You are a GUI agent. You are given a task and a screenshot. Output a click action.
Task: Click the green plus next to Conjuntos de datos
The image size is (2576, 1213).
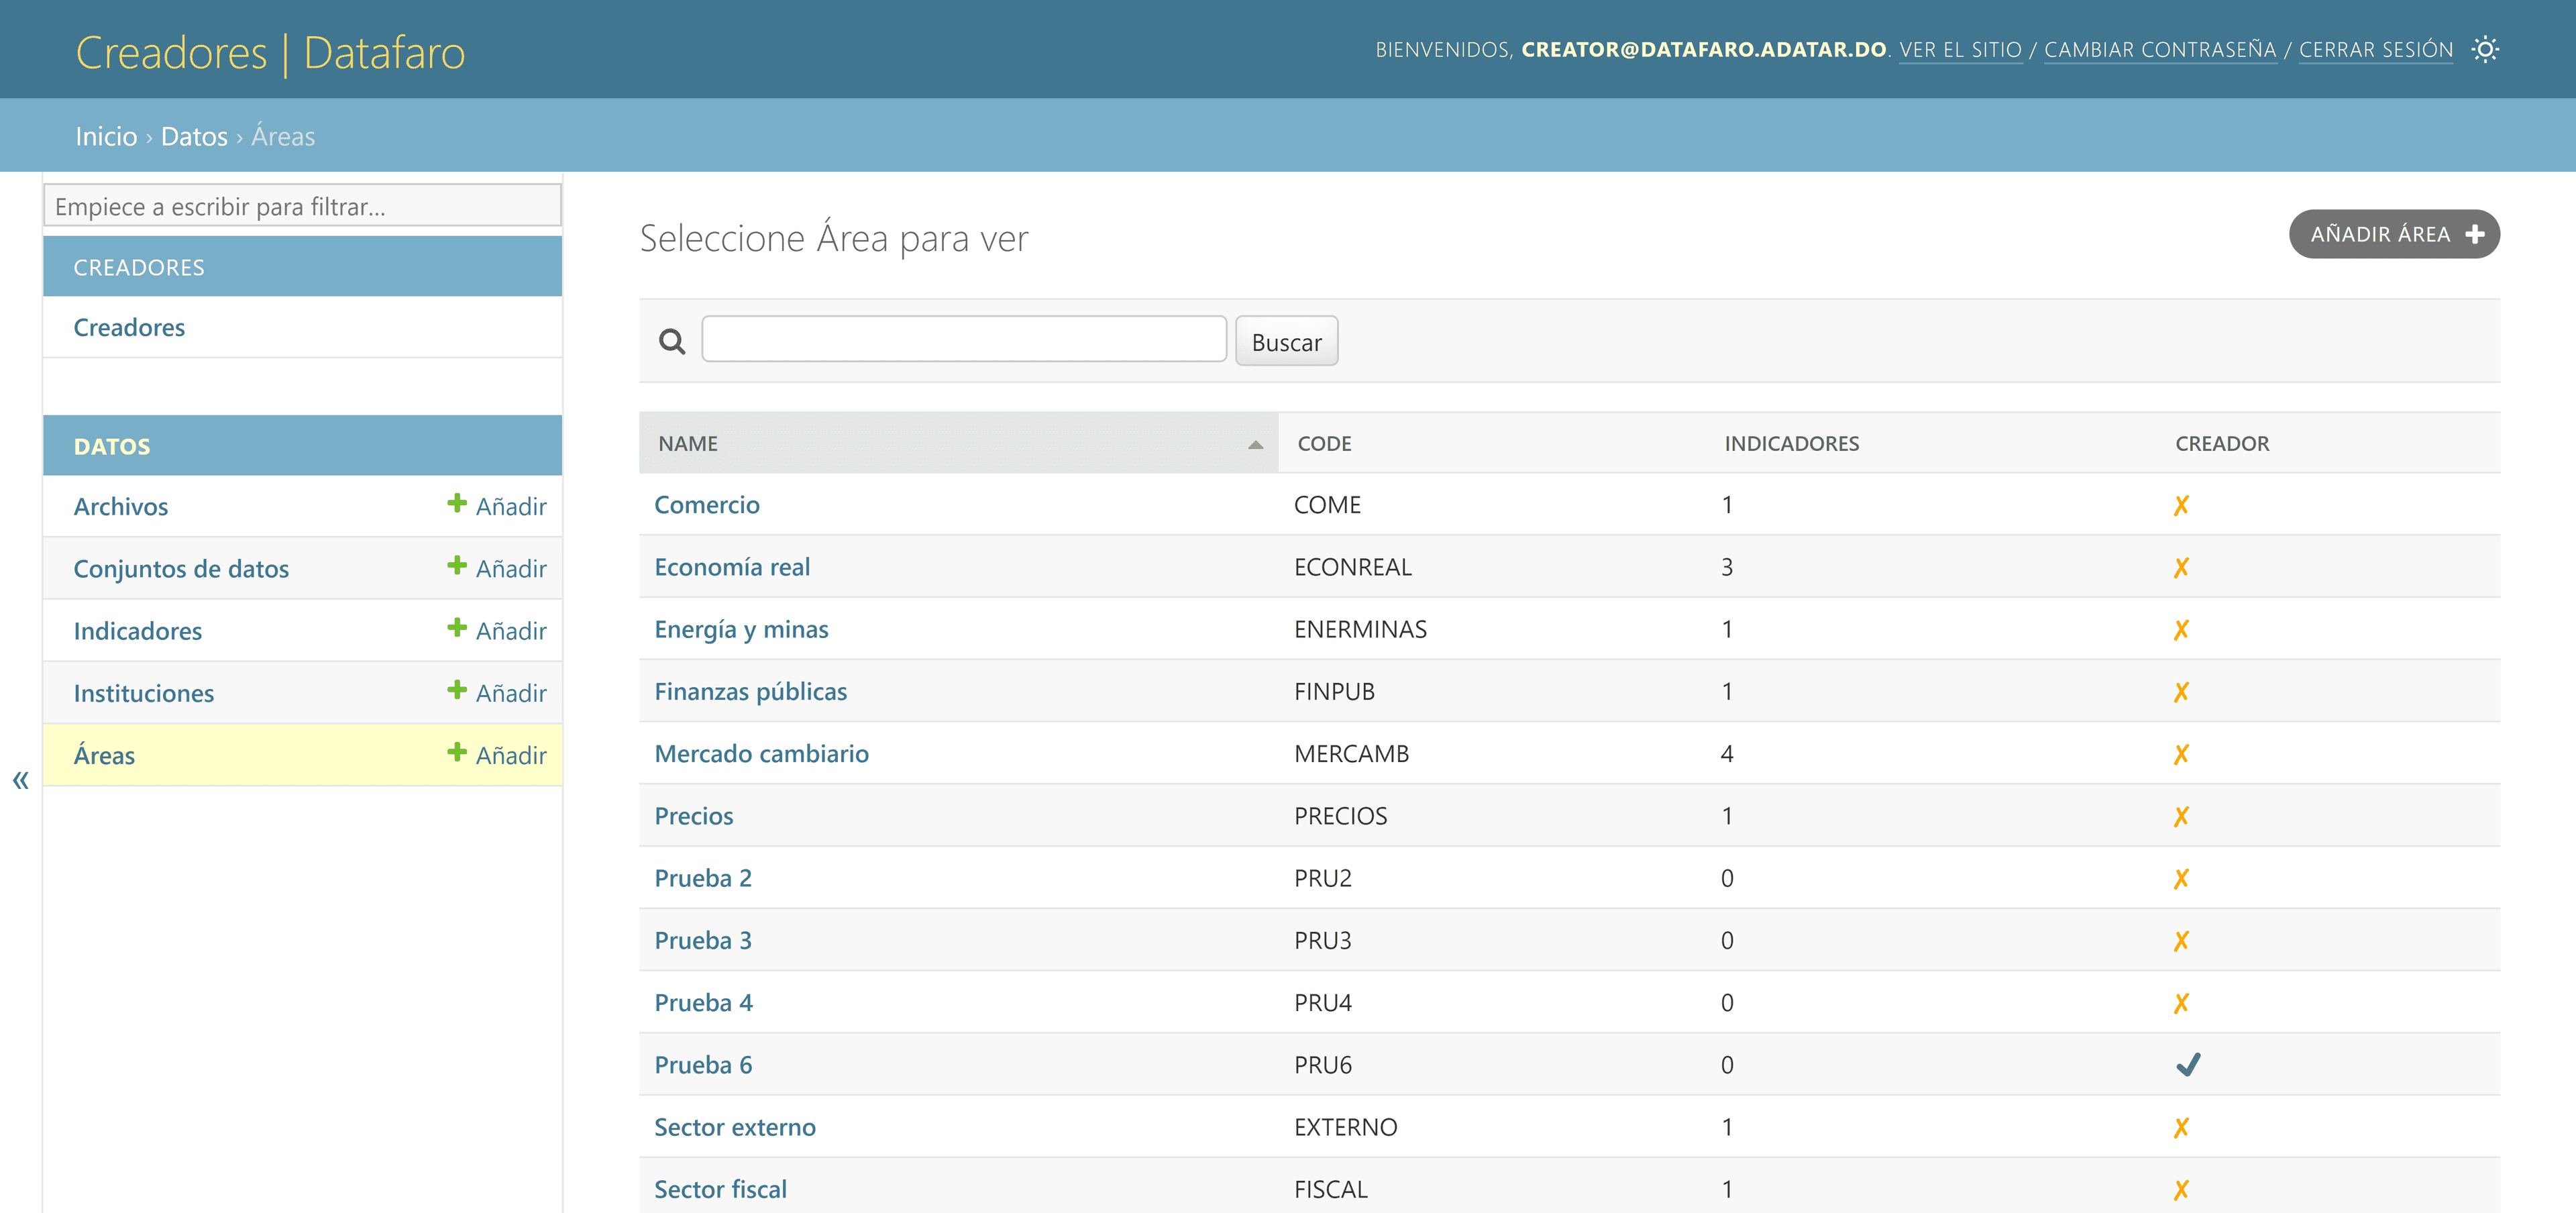point(457,565)
